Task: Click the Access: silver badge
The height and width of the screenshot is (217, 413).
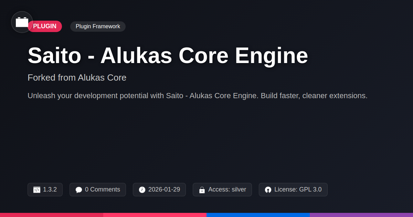Action: tap(222, 190)
